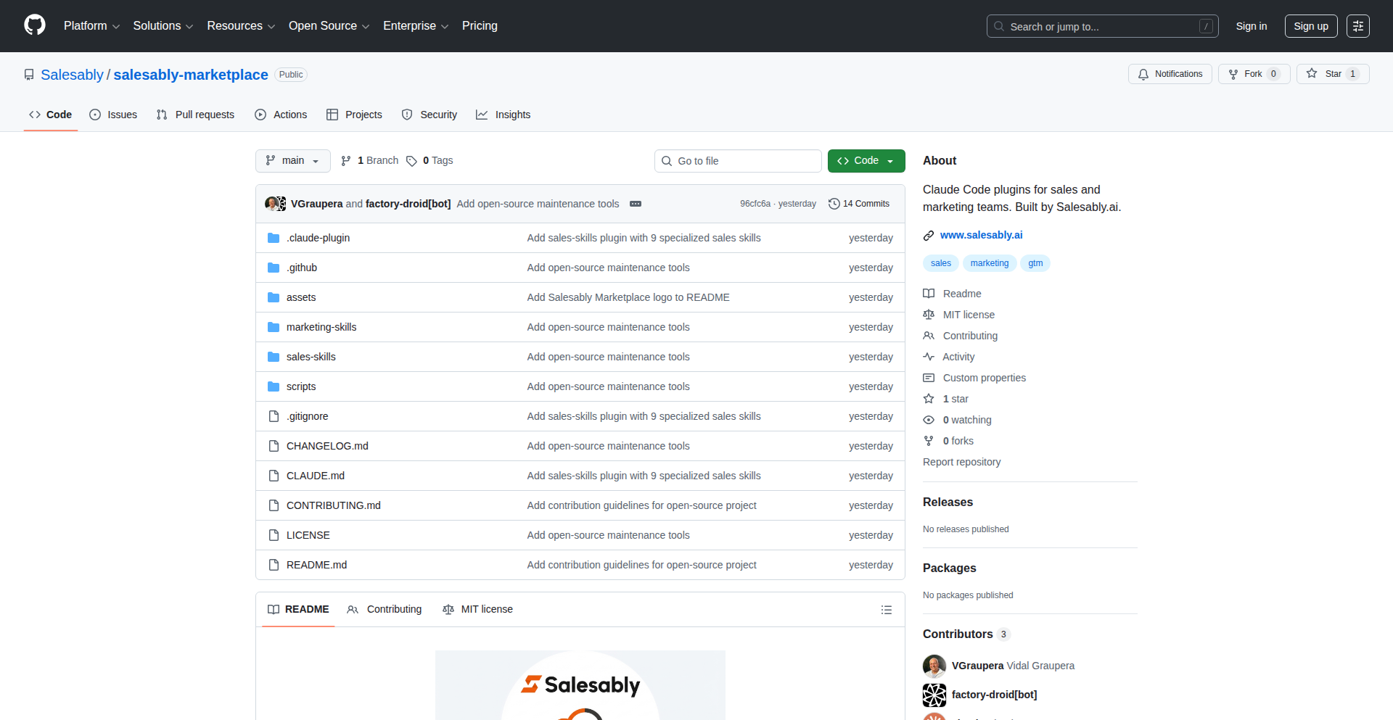Viewport: 1393px width, 720px height.
Task: Open the Actions tab
Action: coord(281,115)
